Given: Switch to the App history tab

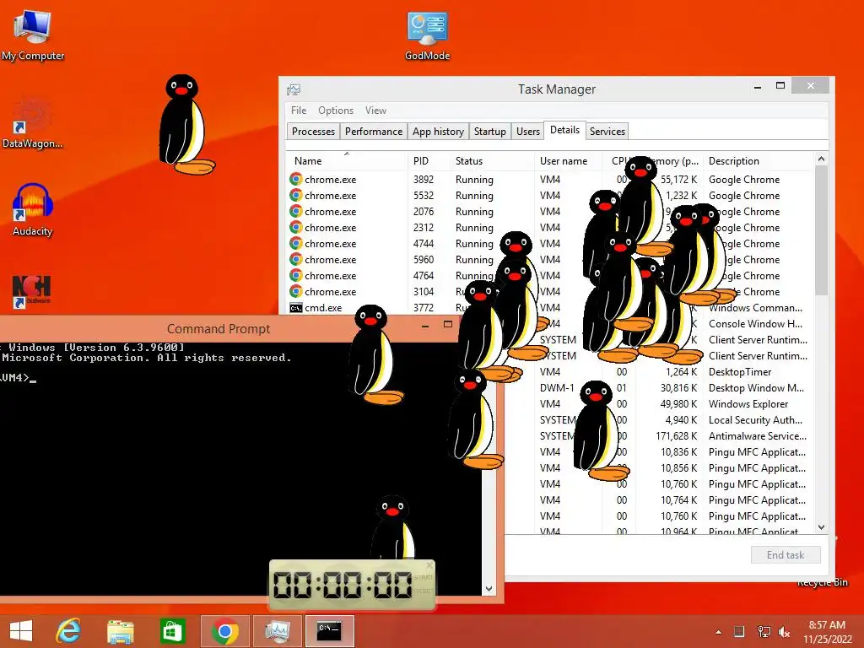Looking at the screenshot, I should 438,131.
